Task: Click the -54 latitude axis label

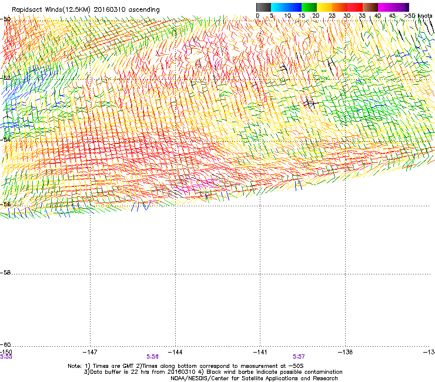Action: tap(5, 140)
